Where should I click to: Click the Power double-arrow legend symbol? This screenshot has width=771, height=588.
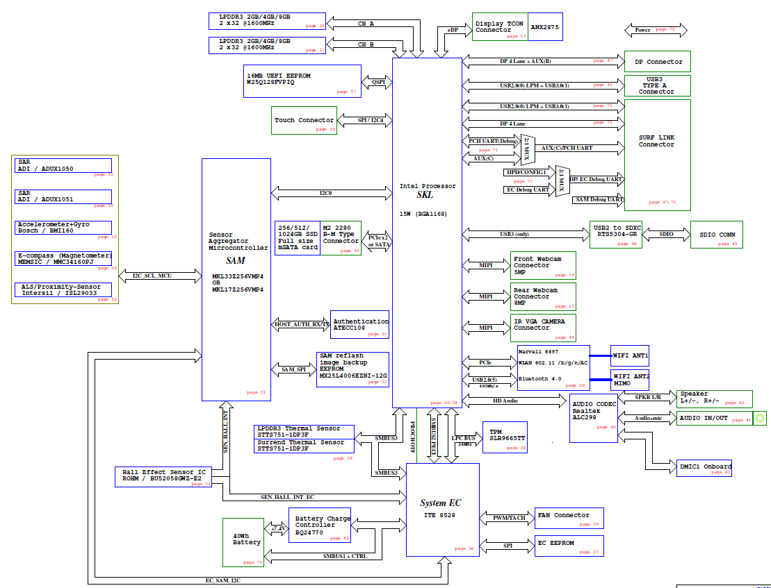(x=656, y=30)
